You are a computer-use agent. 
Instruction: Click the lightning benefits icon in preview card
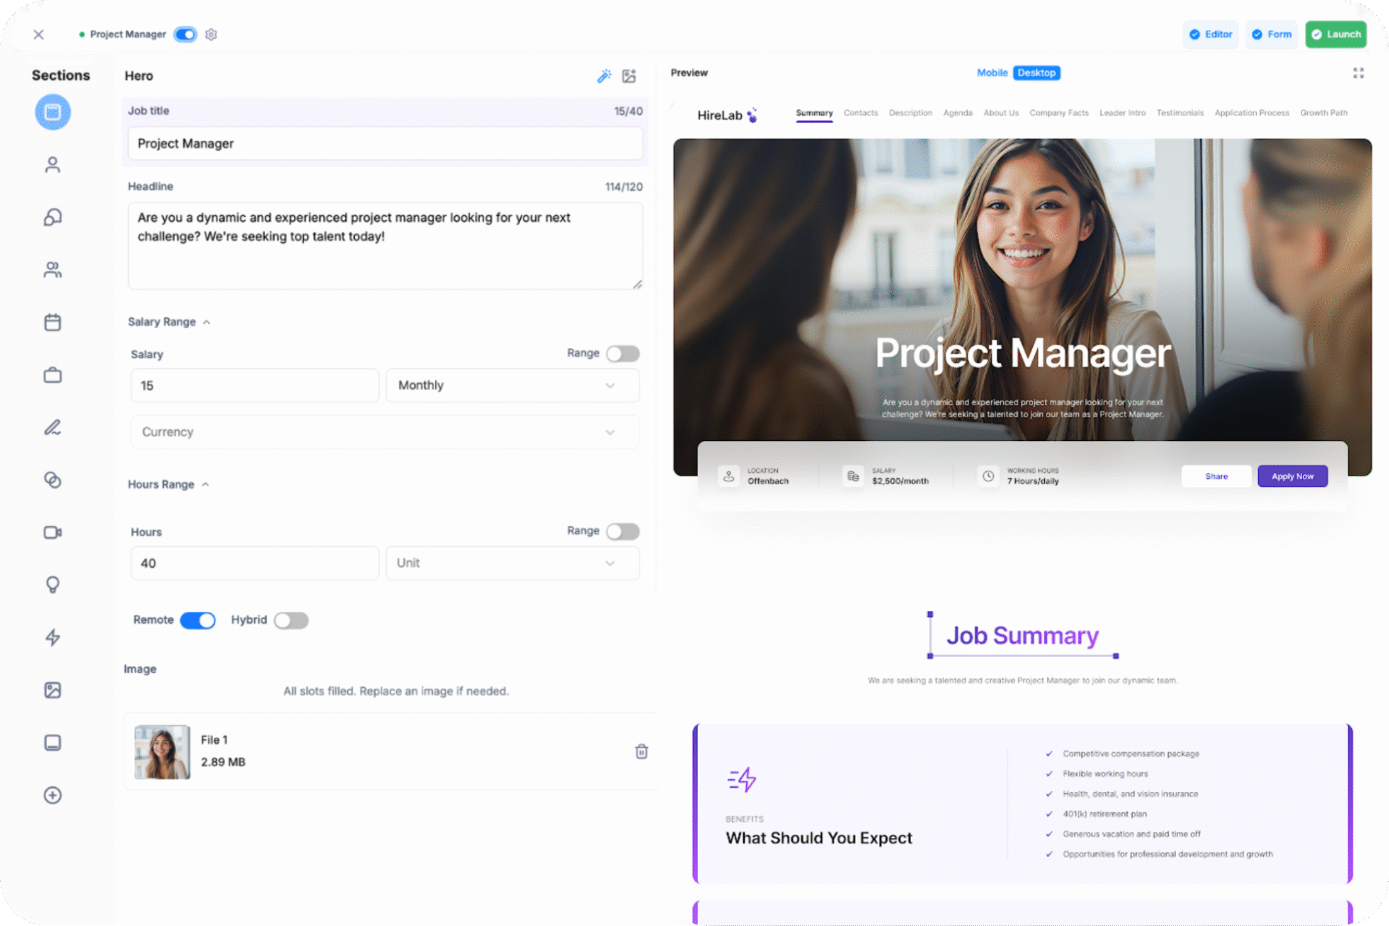tap(742, 779)
